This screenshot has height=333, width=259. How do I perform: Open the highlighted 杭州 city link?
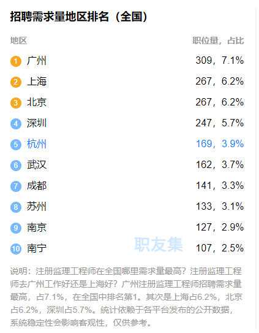(37, 144)
